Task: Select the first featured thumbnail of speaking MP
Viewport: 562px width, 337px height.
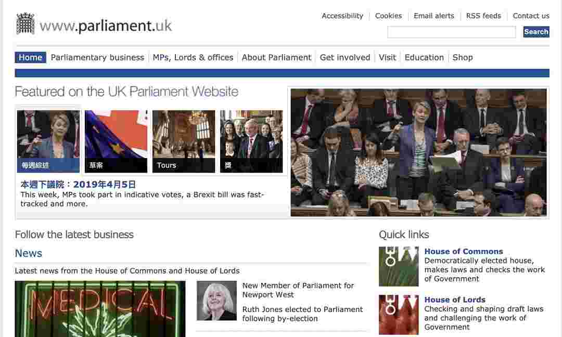Action: pyautogui.click(x=48, y=141)
